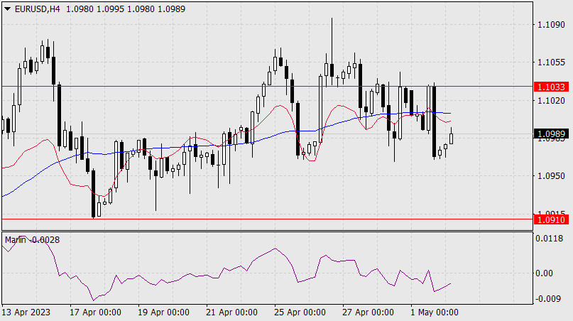The height and width of the screenshot is (321, 573).
Task: Click the black 1.0989 current price tag
Action: (552, 134)
